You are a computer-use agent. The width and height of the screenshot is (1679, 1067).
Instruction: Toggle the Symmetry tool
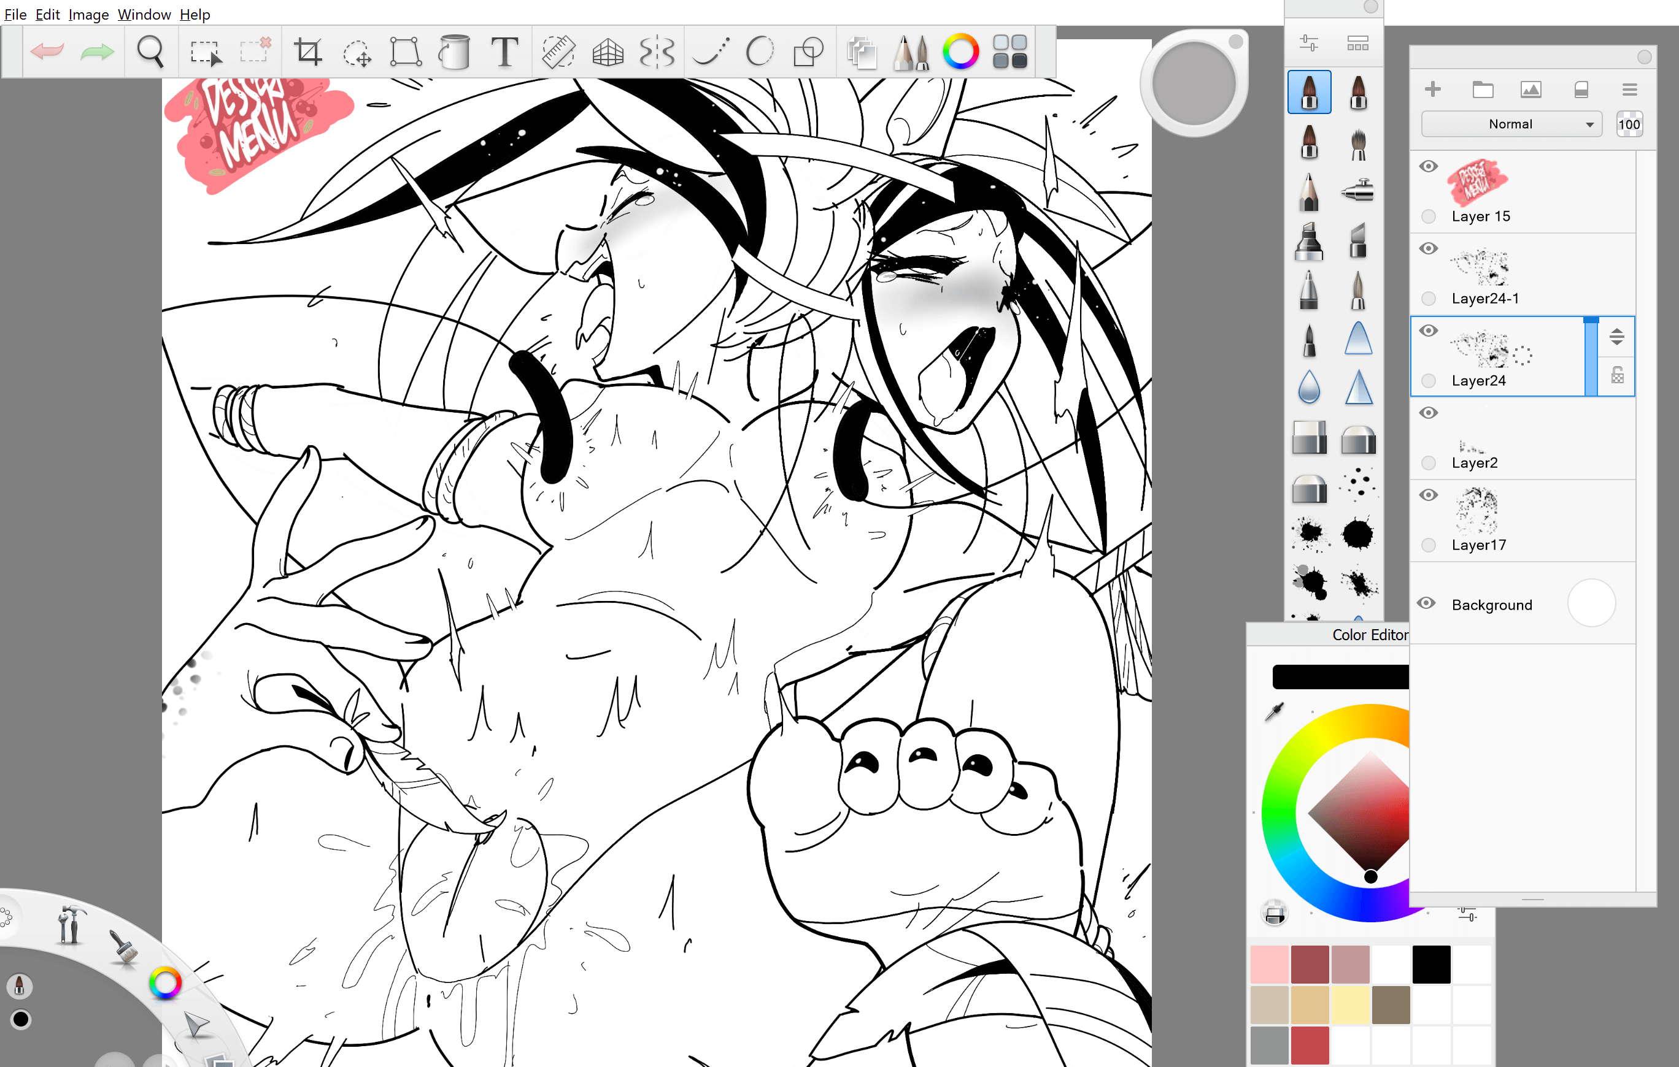[657, 52]
